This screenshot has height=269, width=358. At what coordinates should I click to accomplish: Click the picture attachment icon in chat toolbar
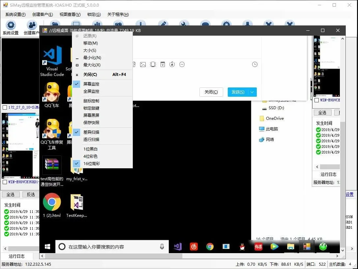point(143,64)
